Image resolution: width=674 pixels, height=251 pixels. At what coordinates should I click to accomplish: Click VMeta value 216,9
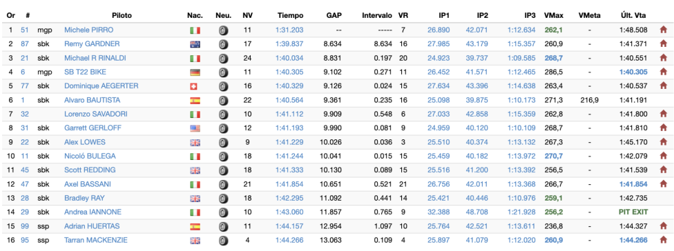(590, 100)
